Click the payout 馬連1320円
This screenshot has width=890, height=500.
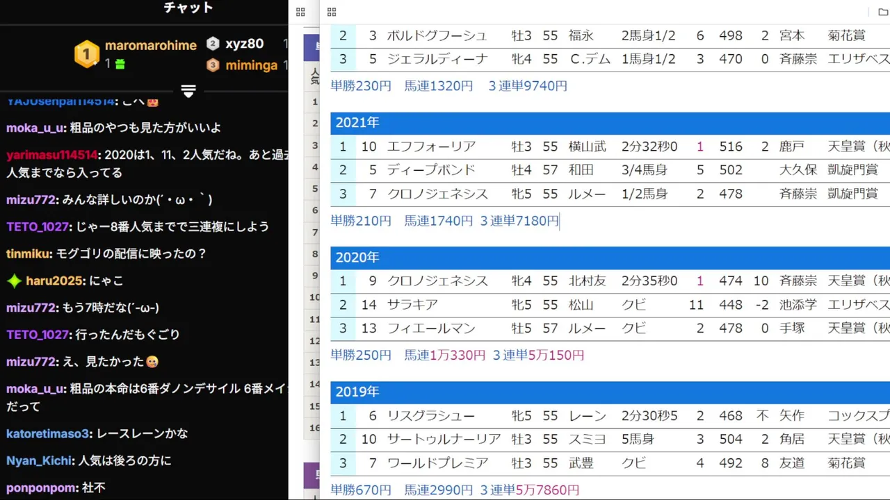439,86
